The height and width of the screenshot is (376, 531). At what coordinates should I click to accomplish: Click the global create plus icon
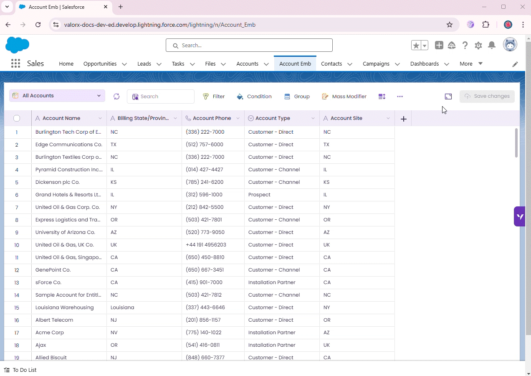439,46
